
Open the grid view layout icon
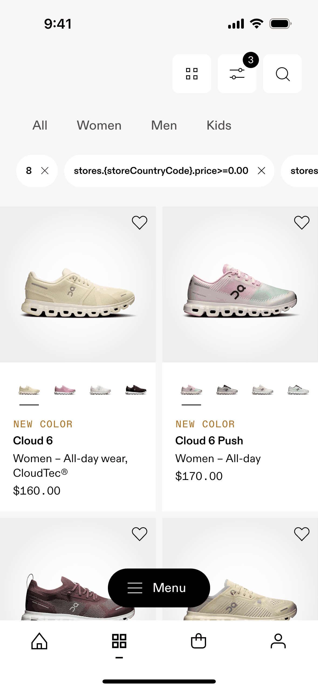tap(192, 74)
